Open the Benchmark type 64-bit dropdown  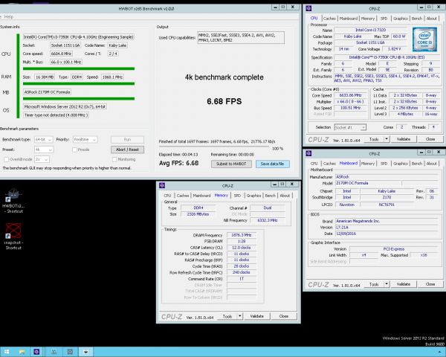(43, 140)
